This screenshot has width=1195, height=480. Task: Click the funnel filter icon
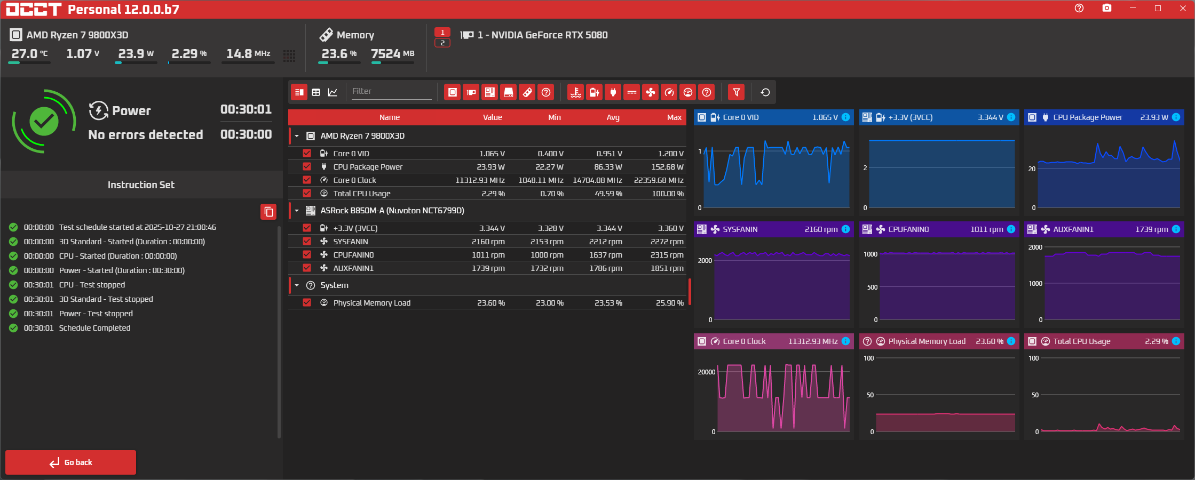coord(736,92)
